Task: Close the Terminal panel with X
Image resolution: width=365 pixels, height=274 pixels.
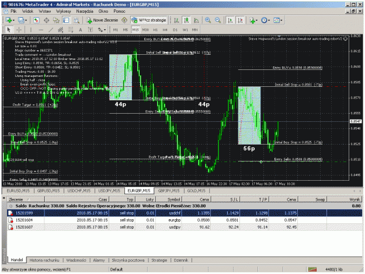Action: tap(4, 198)
